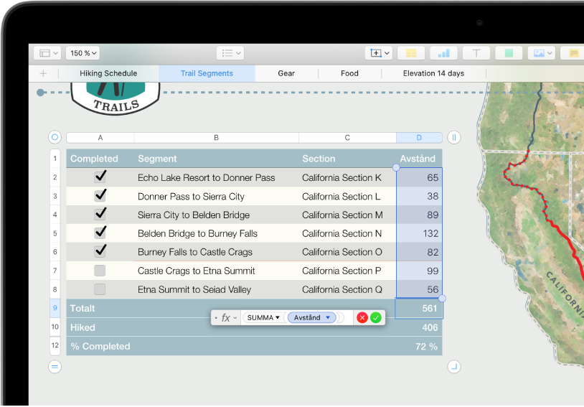Switch to the Hiking Schedule tab

pos(108,73)
